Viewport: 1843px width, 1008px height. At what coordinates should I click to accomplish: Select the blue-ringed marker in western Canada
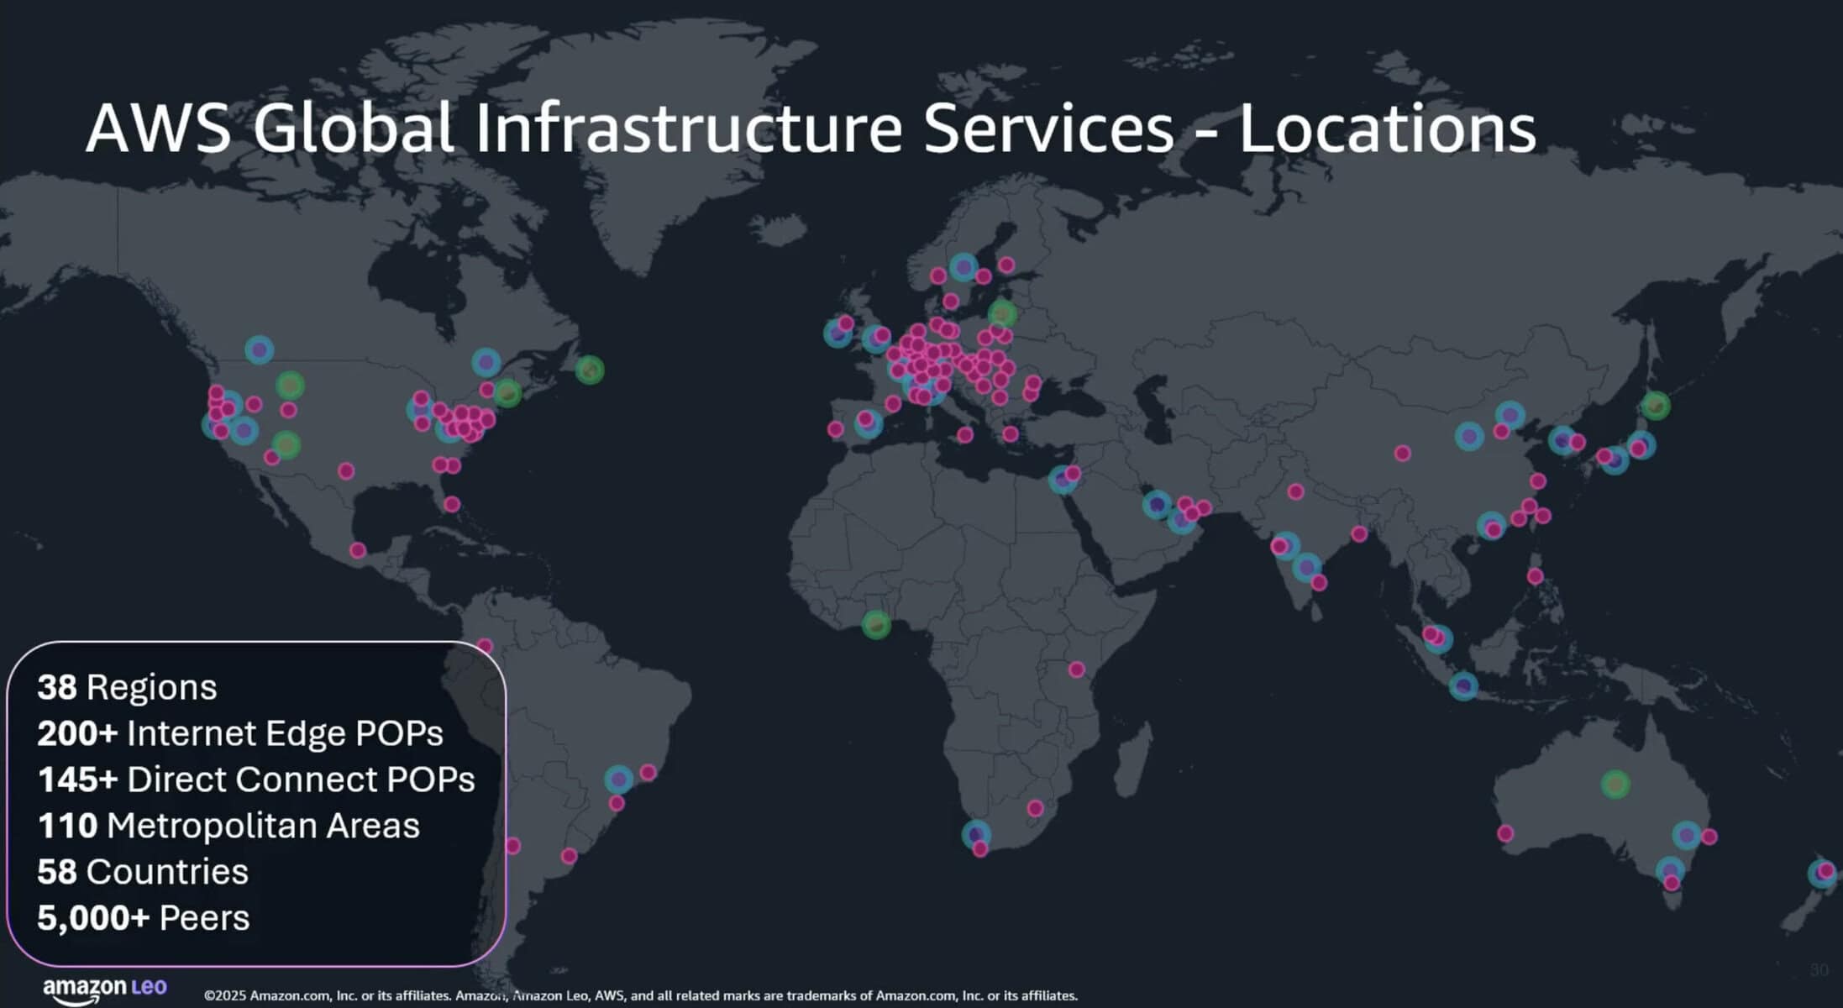(260, 349)
